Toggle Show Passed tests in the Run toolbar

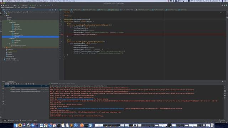click(6, 84)
